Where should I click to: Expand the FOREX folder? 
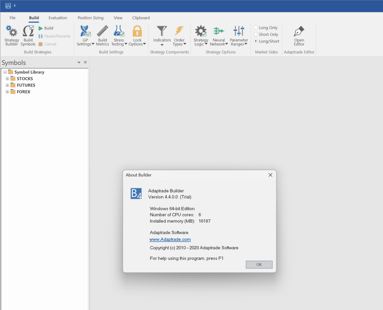(x=7, y=92)
